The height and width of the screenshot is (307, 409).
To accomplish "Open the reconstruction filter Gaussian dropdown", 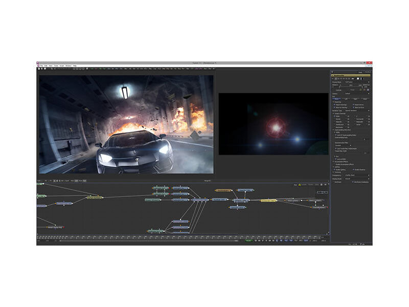I will (343, 145).
